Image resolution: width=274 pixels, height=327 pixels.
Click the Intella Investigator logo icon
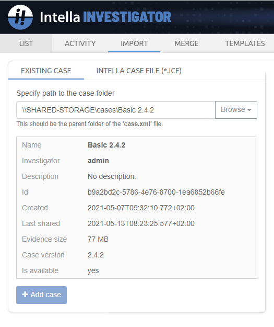click(20, 17)
